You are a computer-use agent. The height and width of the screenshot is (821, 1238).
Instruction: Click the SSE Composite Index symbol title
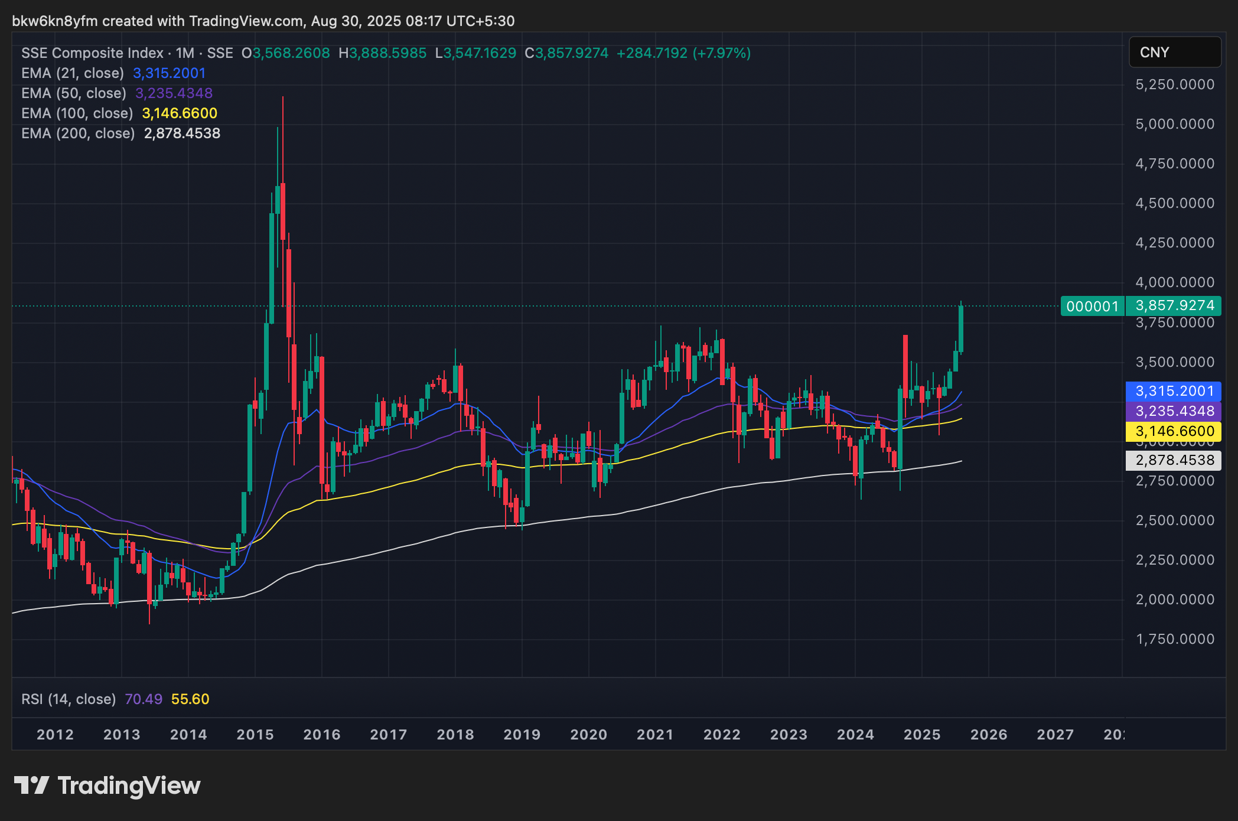(92, 53)
